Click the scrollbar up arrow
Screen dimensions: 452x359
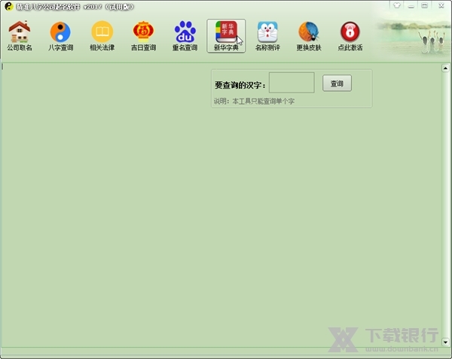(x=445, y=68)
